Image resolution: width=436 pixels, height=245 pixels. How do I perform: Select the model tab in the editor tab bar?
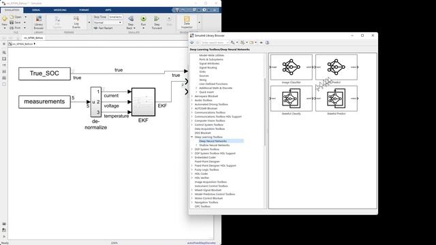point(33,38)
